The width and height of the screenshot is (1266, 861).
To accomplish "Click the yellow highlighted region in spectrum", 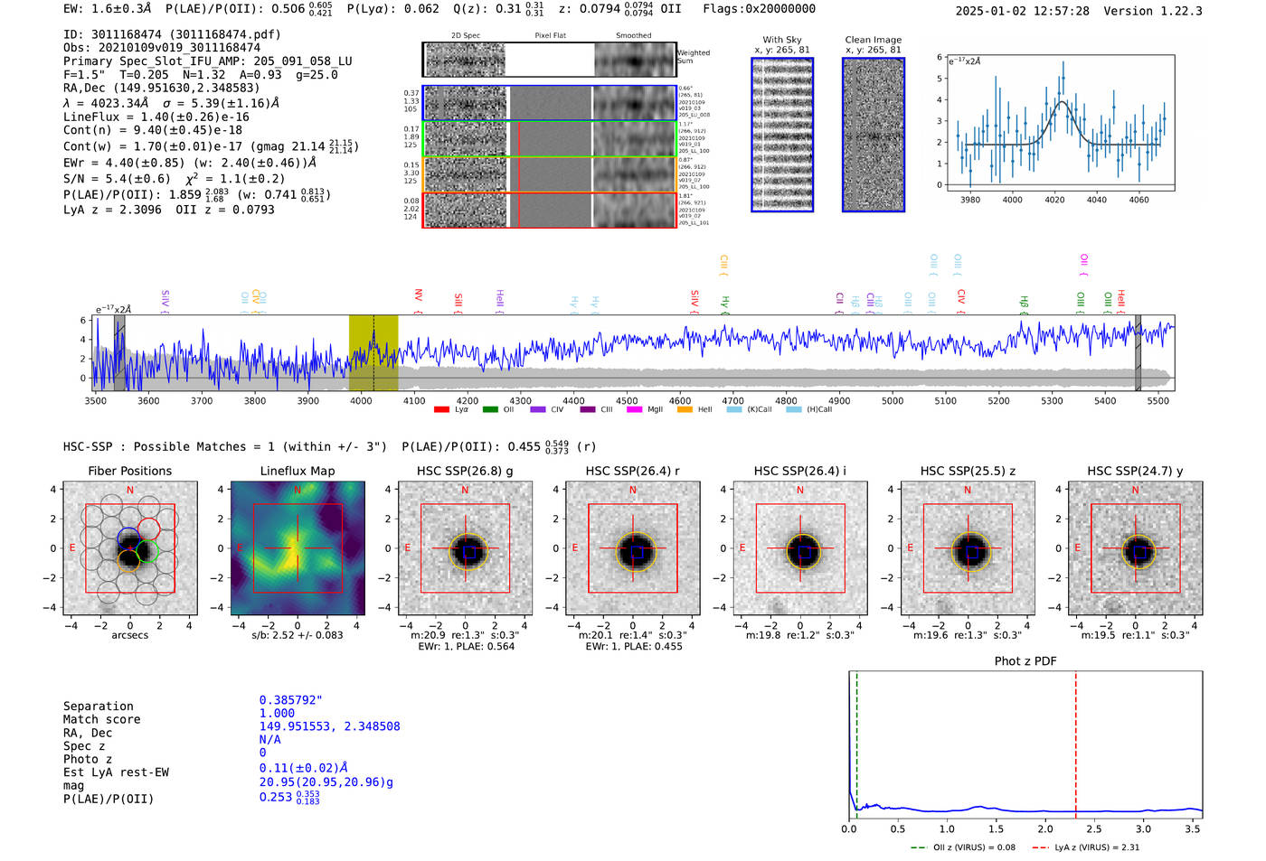I will pos(373,352).
